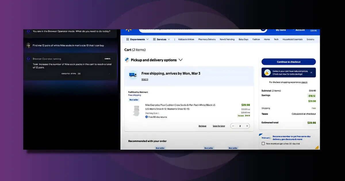Increase sock quantity with the plus stepper
Image resolution: width=345 pixels, height=181 pixels.
coord(247,126)
